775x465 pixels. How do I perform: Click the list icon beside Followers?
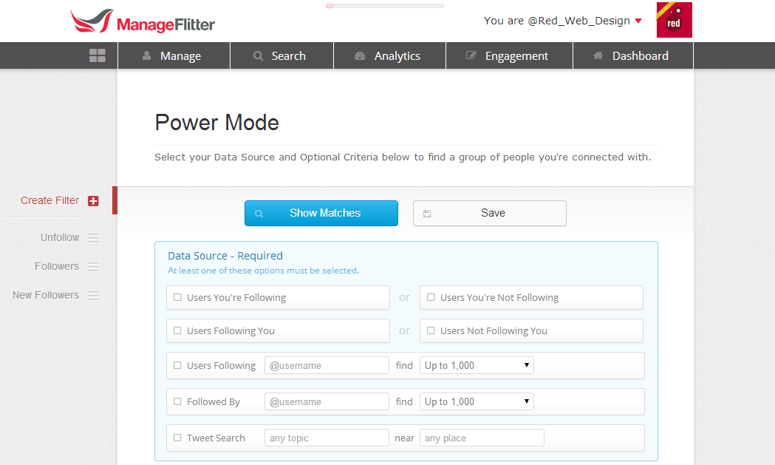pos(93,267)
